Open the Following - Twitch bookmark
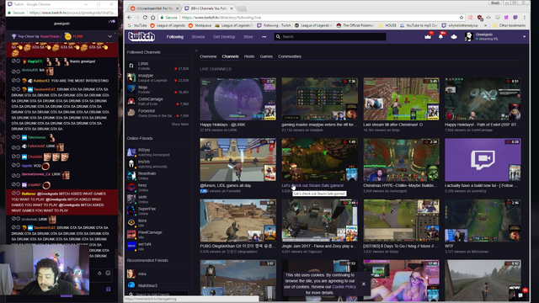This screenshot has height=303, width=539. (274, 25)
